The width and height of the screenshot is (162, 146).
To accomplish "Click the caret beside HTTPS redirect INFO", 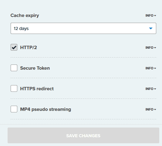I will coord(155,89).
